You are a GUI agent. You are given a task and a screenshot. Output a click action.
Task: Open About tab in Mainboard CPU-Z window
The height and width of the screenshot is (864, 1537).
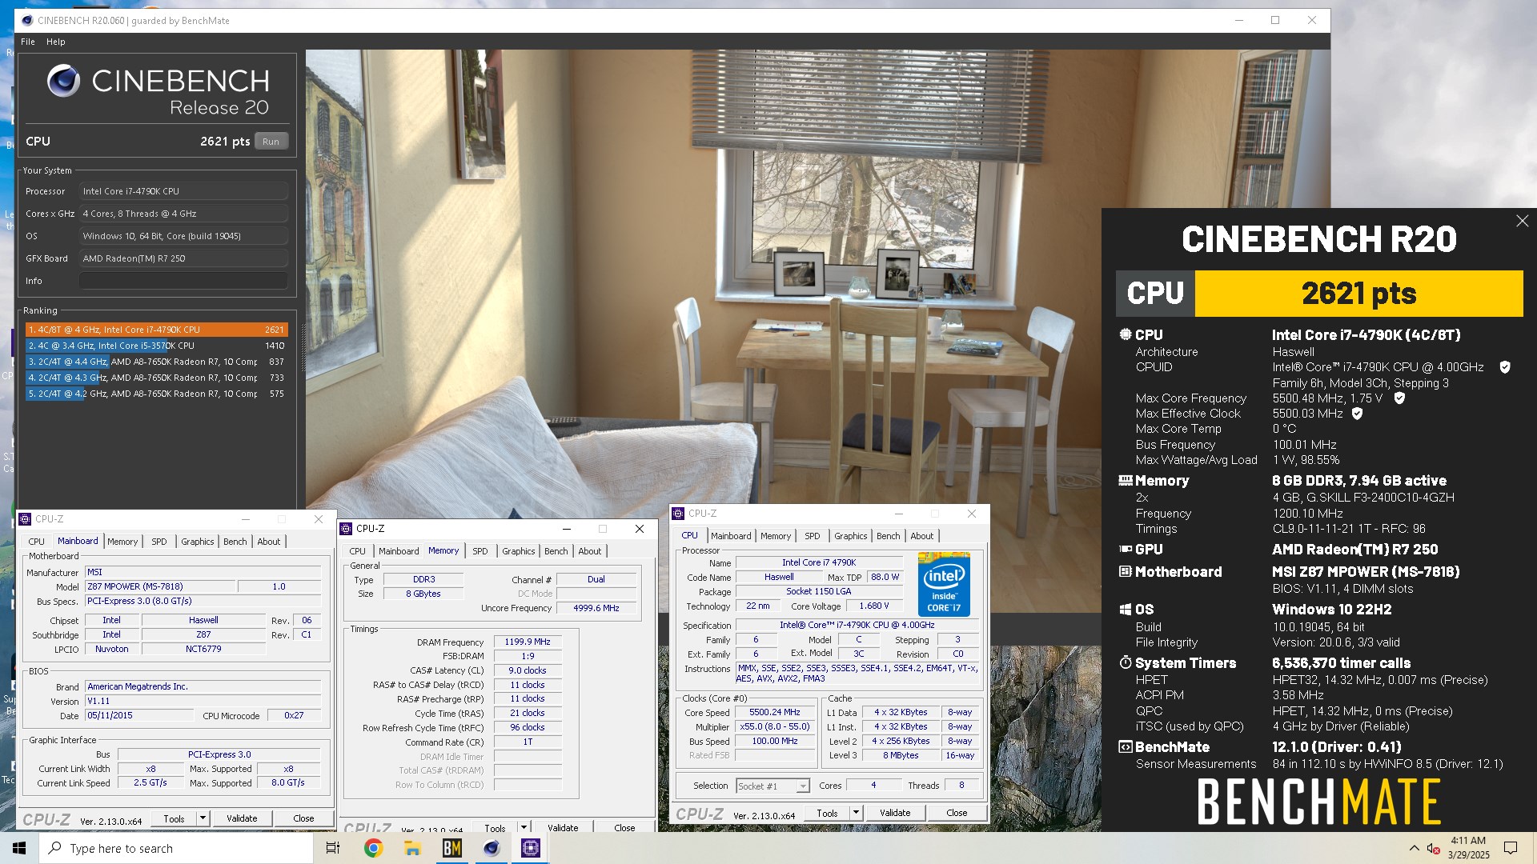point(268,542)
